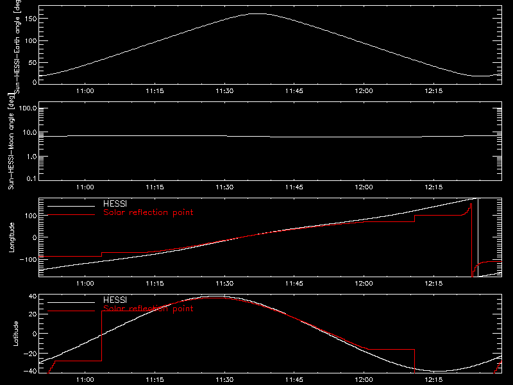Click 11:30 under the Earth angle plot

[224, 91]
